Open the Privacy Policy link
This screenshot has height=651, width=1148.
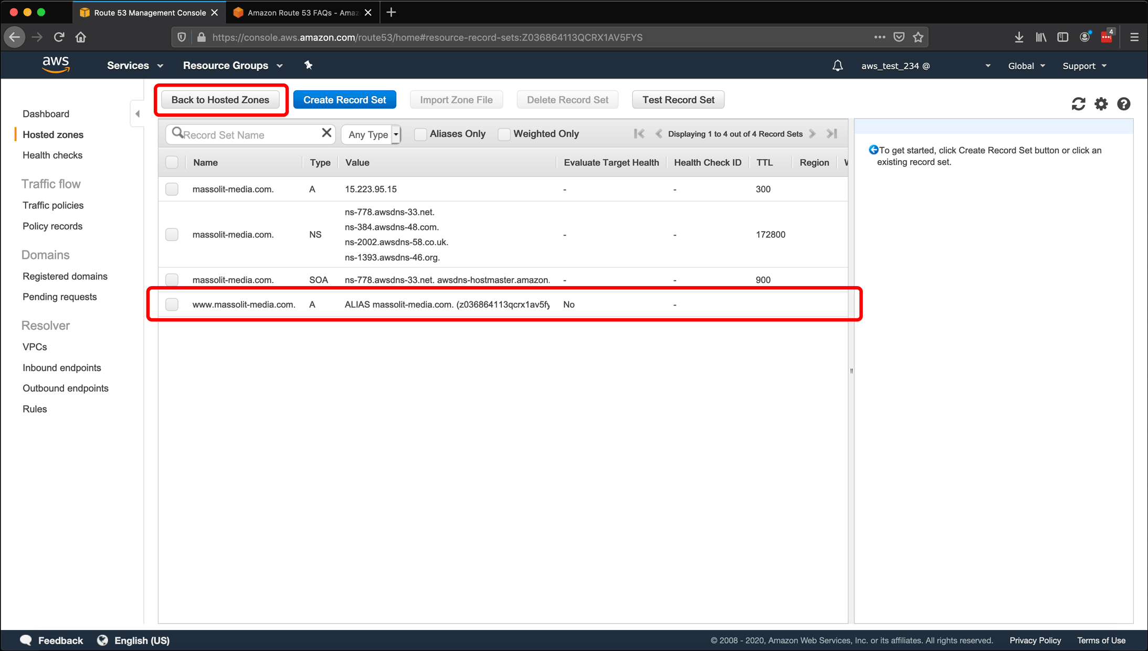1035,640
